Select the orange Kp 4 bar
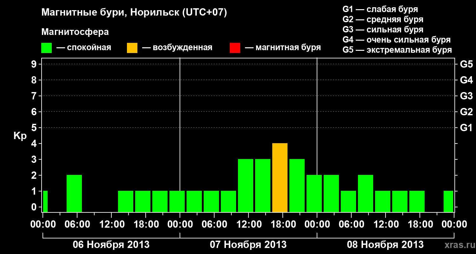 pos(280,177)
